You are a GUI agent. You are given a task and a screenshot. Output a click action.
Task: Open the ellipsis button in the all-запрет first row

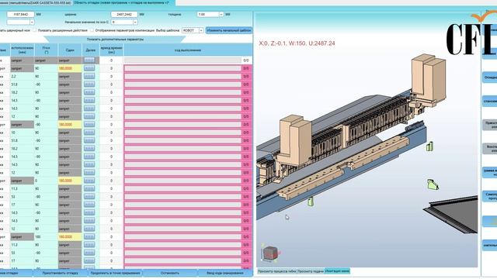tap(89, 60)
